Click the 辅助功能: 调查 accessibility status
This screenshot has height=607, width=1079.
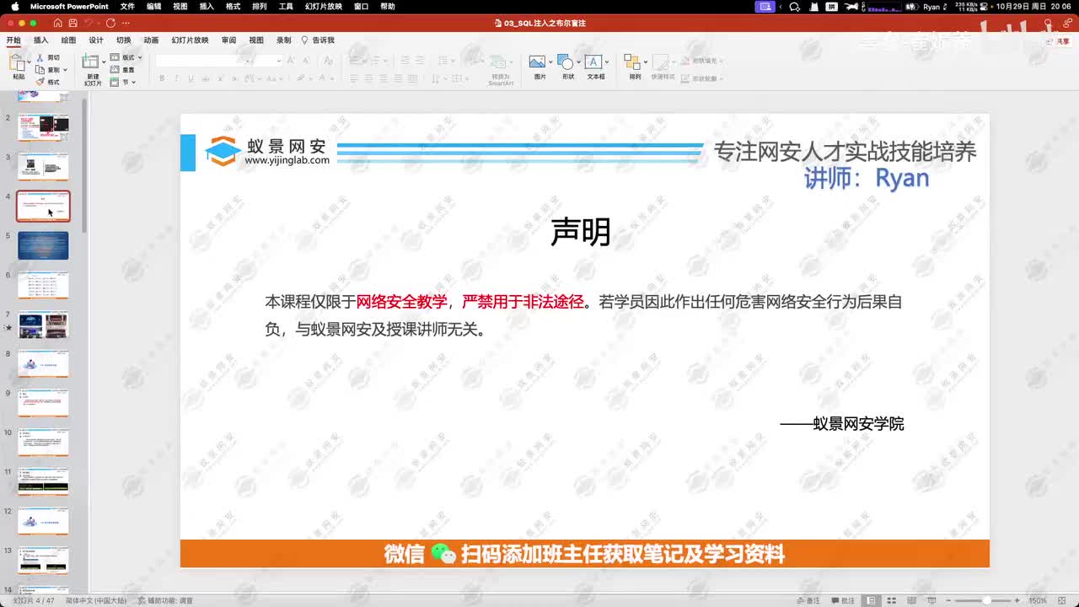pyautogui.click(x=165, y=600)
